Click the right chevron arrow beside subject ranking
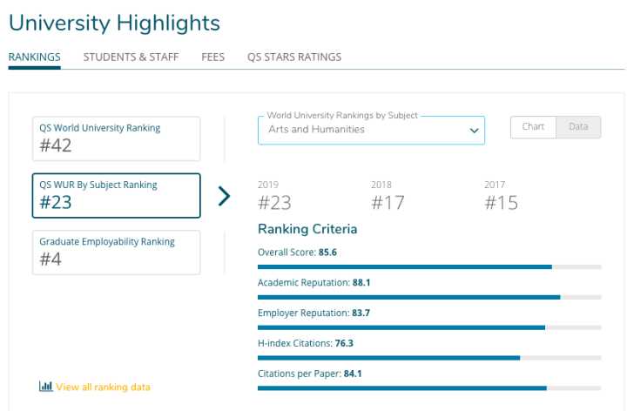This screenshot has width=627, height=411. pos(225,196)
